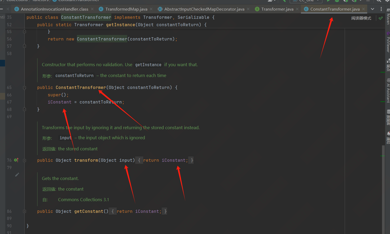
Task: Open the AI Assistant tool window
Action: pos(388,91)
